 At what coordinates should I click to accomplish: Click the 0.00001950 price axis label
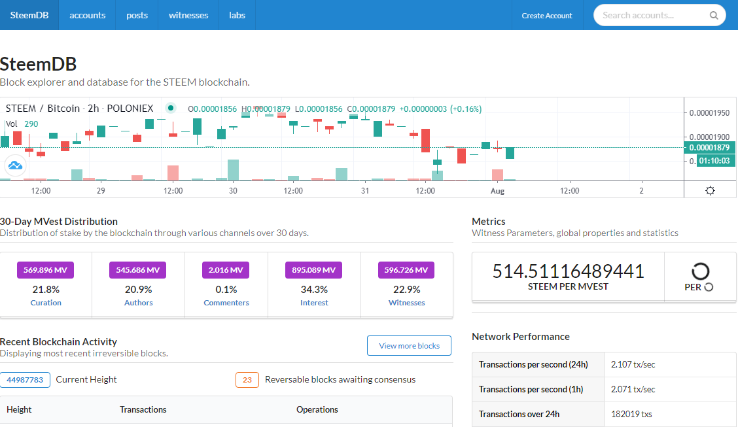[x=709, y=113]
